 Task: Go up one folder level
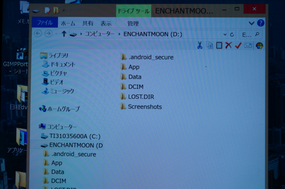(64, 34)
